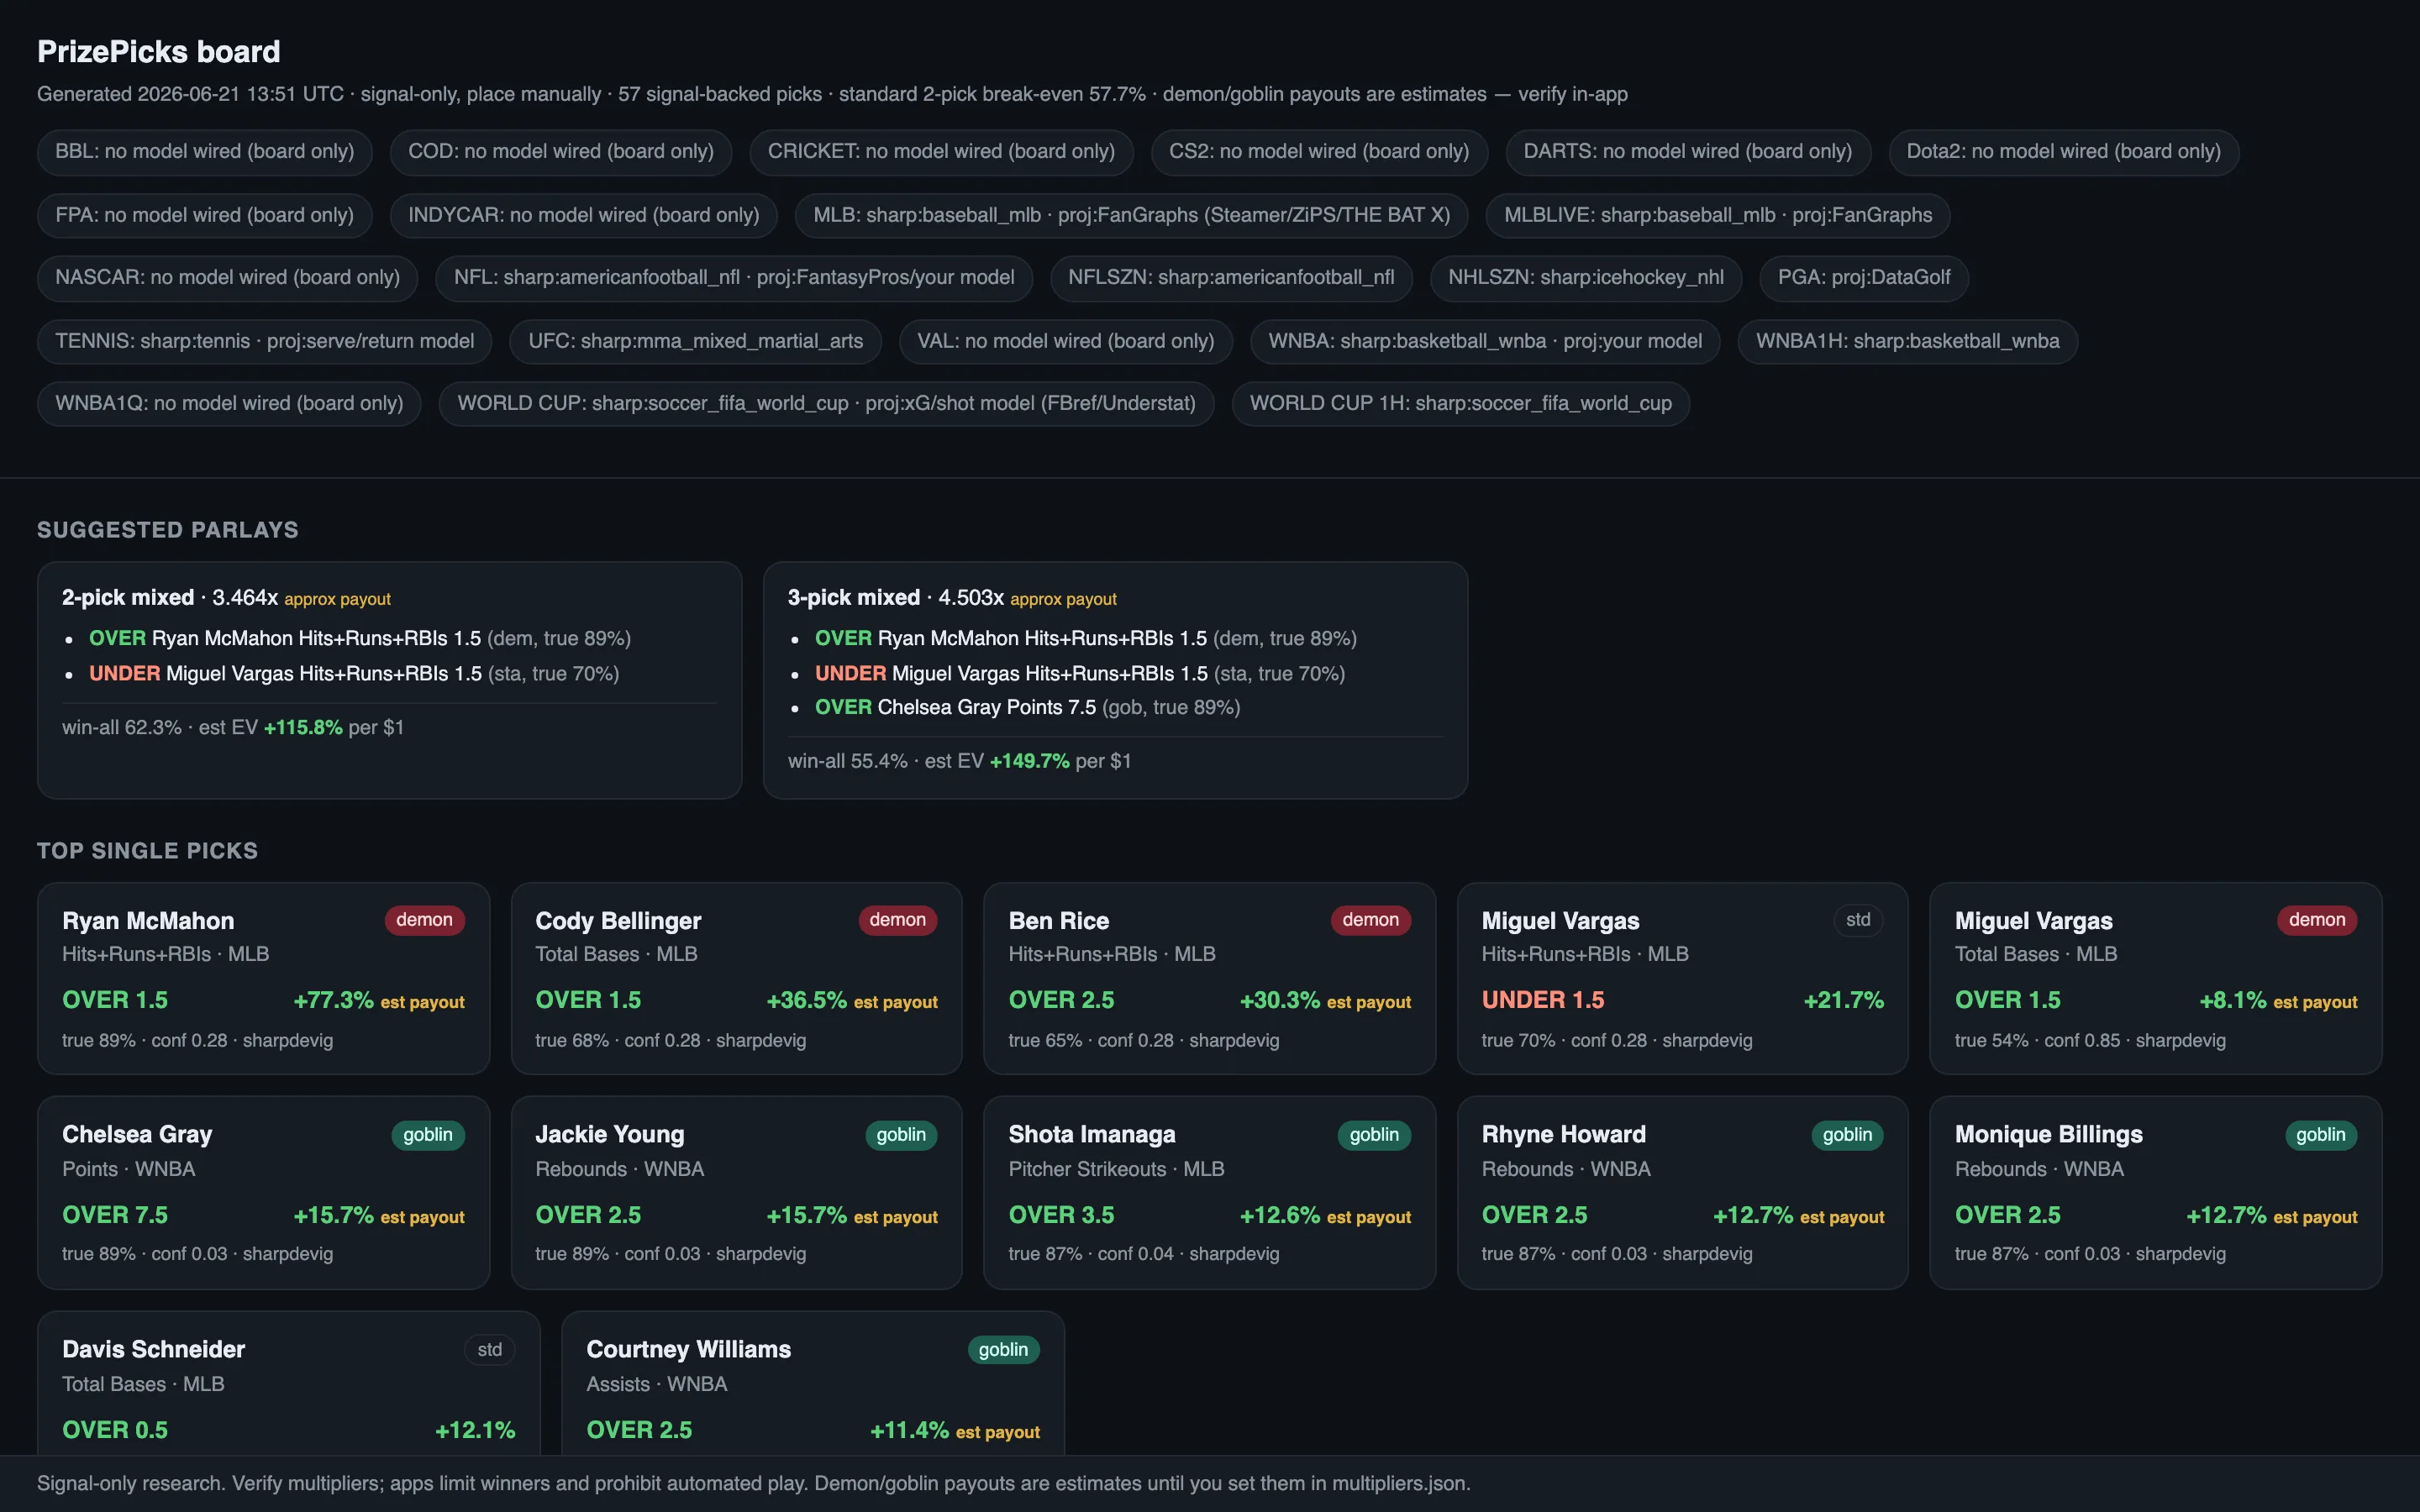
Task: Click the +115.8% est EV value
Action: click(x=303, y=728)
